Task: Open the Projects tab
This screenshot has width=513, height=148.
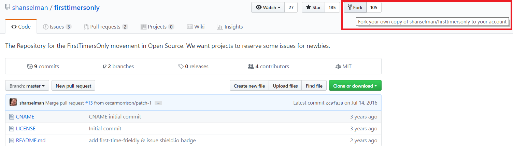Action: point(157,26)
